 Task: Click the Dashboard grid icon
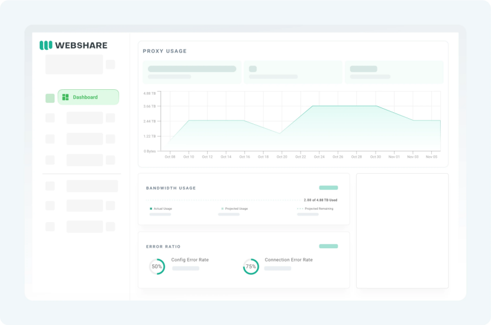66,97
